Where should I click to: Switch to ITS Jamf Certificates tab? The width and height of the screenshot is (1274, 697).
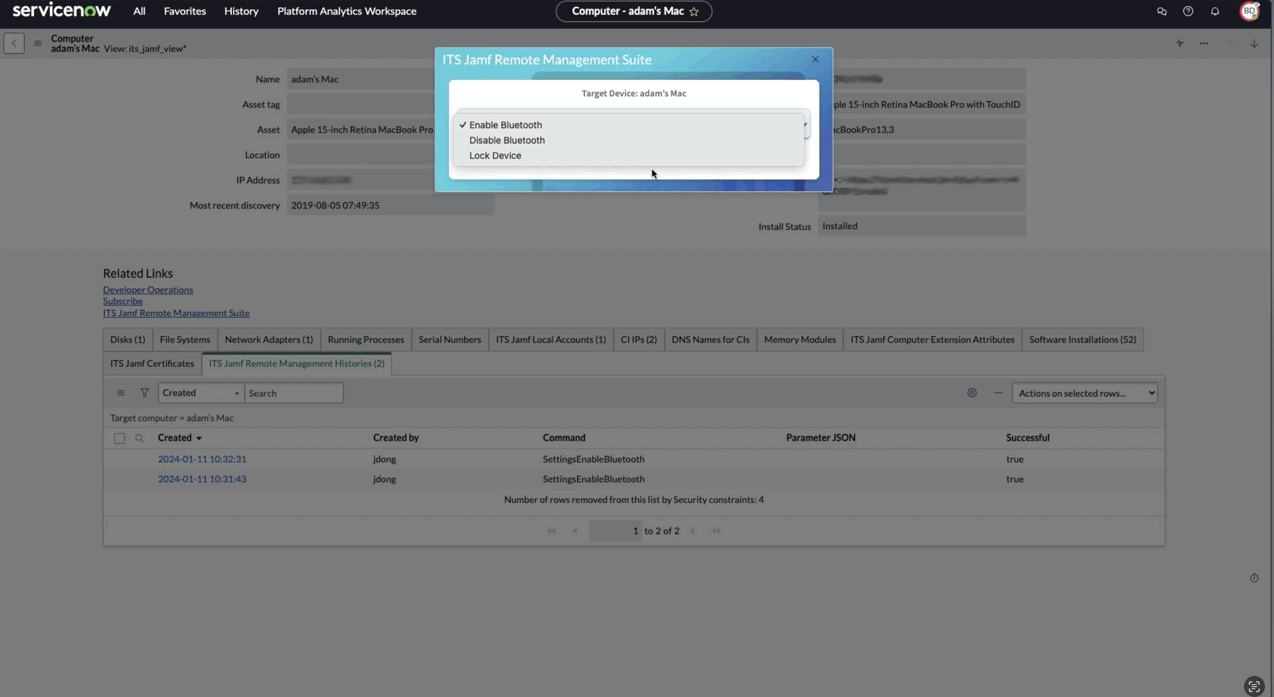[152, 364]
